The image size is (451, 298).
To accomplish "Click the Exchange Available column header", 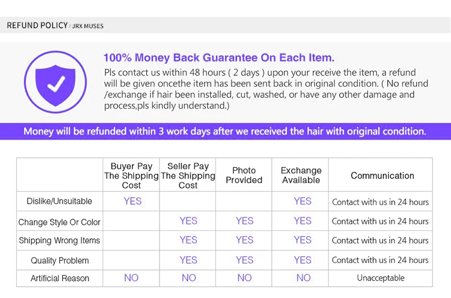I will click(301, 175).
